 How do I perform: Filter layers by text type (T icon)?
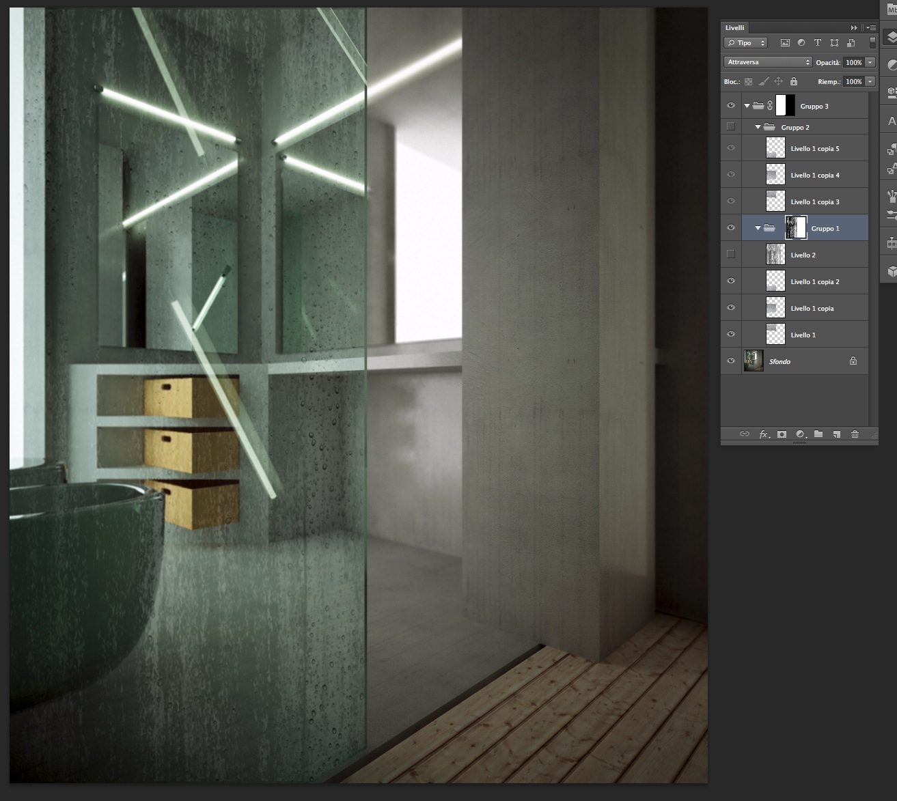(x=817, y=42)
